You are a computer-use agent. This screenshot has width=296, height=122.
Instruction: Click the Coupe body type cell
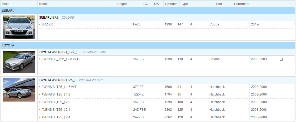tap(214, 24)
